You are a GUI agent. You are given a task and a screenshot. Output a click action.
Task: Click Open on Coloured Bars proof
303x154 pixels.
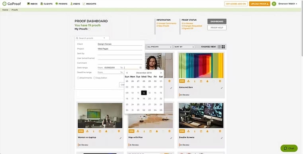coord(182,81)
